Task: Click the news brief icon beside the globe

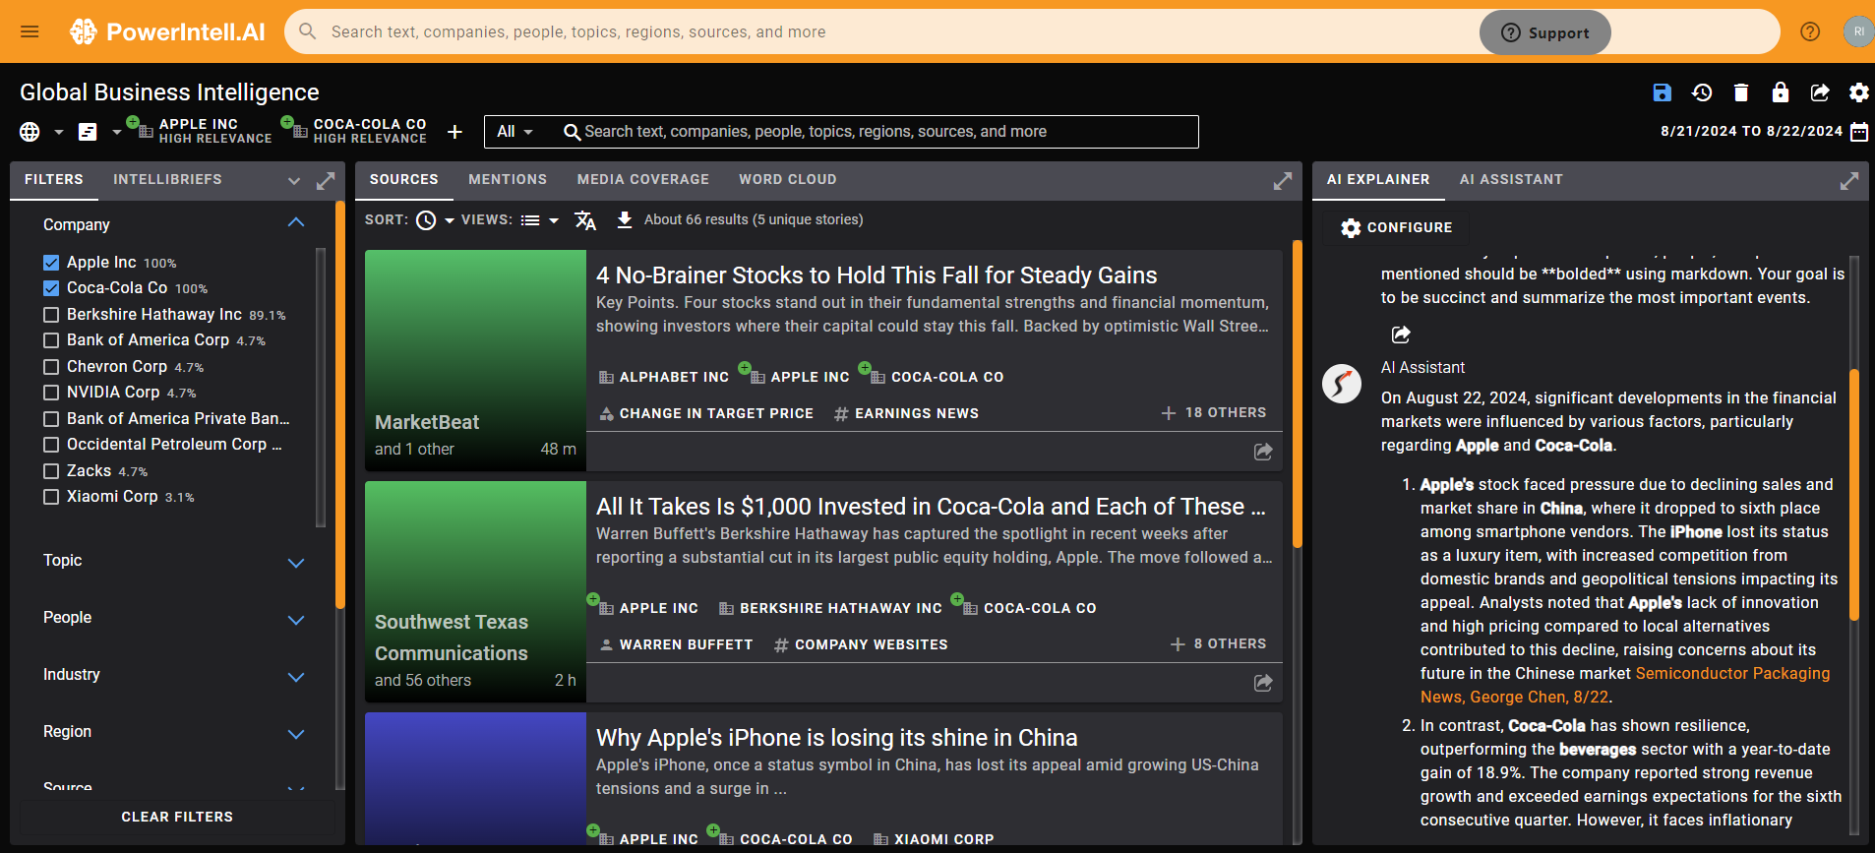Action: [x=88, y=132]
